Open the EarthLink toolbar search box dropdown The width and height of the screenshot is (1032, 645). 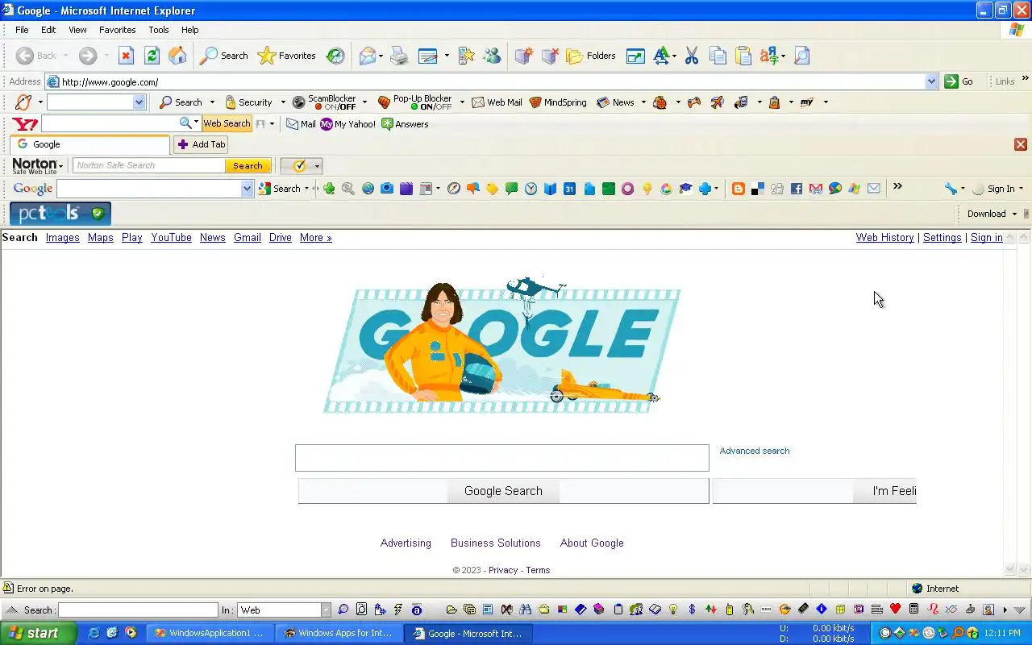click(139, 102)
